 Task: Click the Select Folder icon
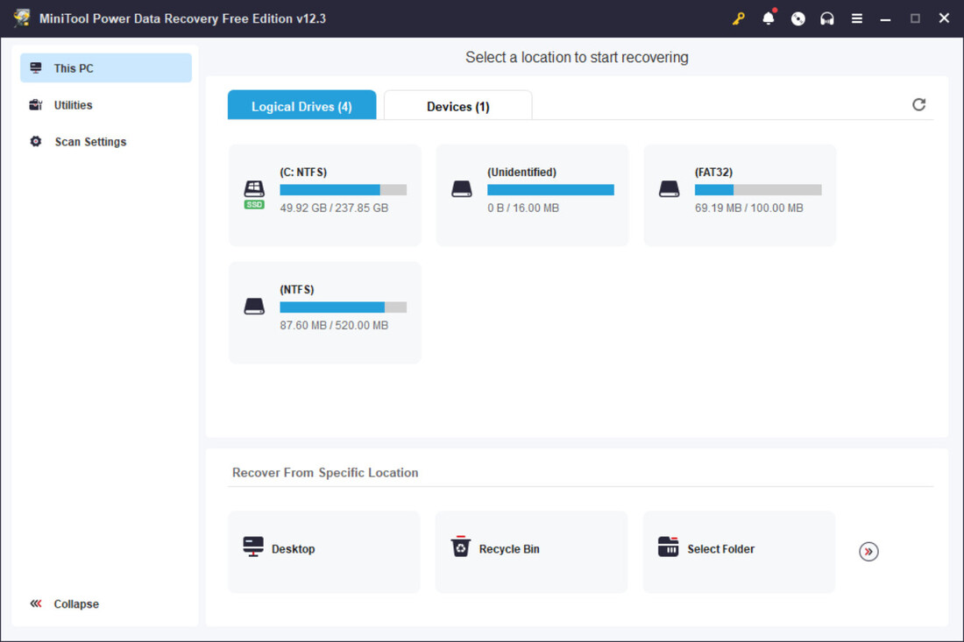click(669, 547)
